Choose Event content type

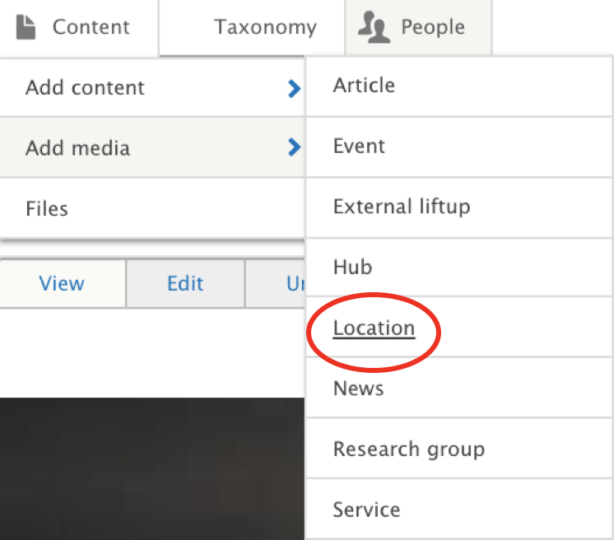coord(359,147)
